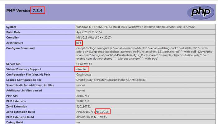
Task: Click the C:\windows configuration path value
Action: pos(84,75)
